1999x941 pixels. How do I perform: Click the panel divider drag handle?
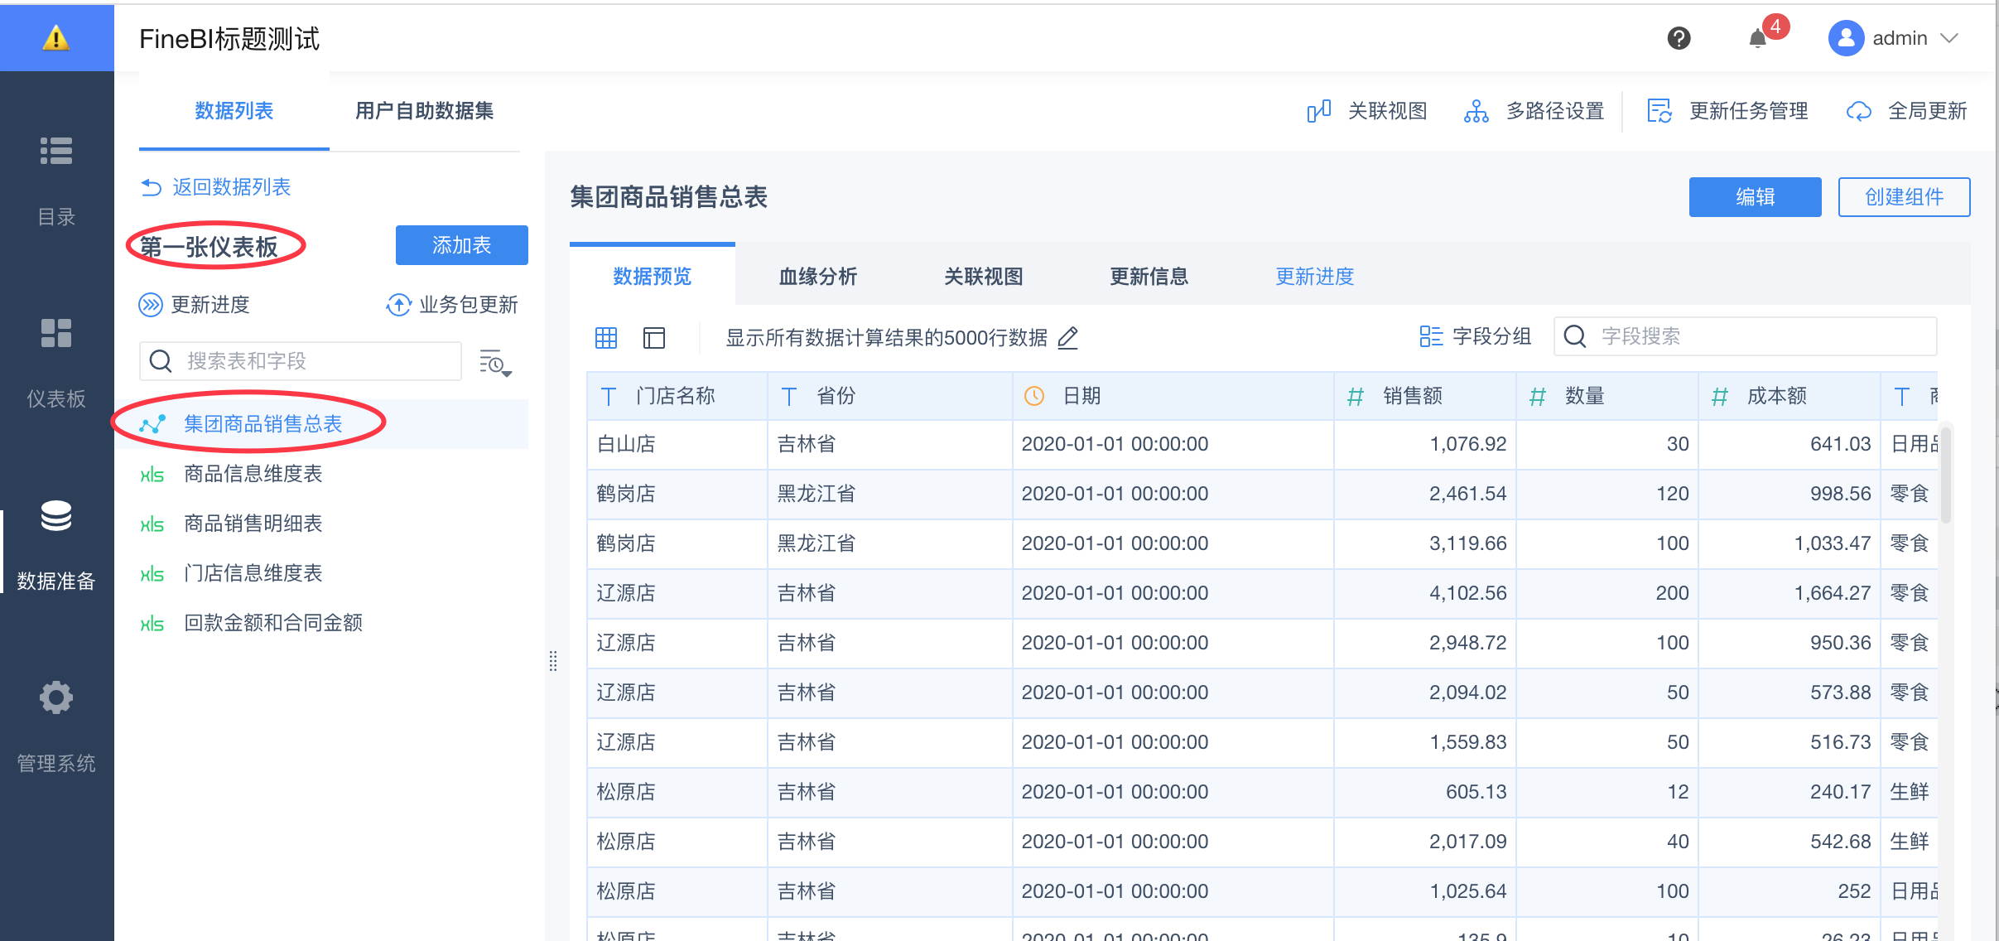553,661
